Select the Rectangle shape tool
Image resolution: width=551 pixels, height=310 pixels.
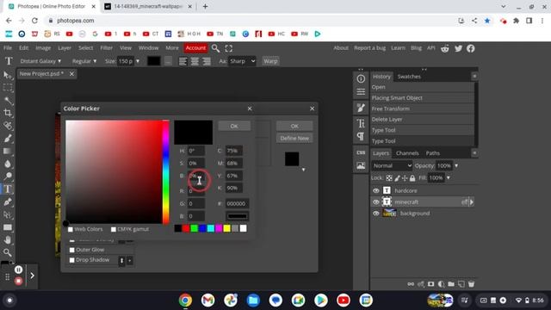point(8,227)
